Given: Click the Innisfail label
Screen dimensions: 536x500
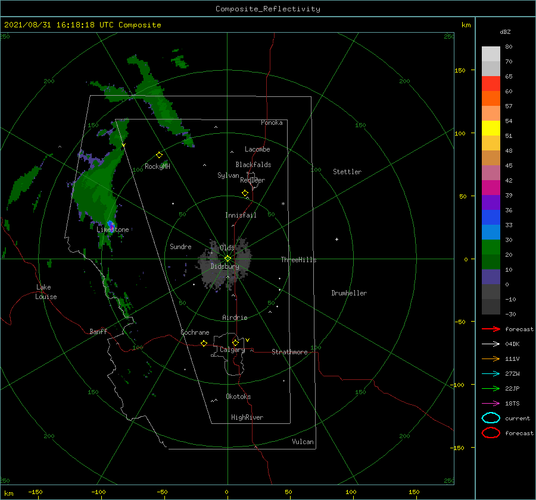Looking at the screenshot, I should (x=241, y=215).
